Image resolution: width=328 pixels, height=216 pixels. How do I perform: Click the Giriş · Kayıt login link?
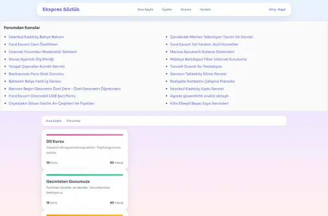point(277,9)
